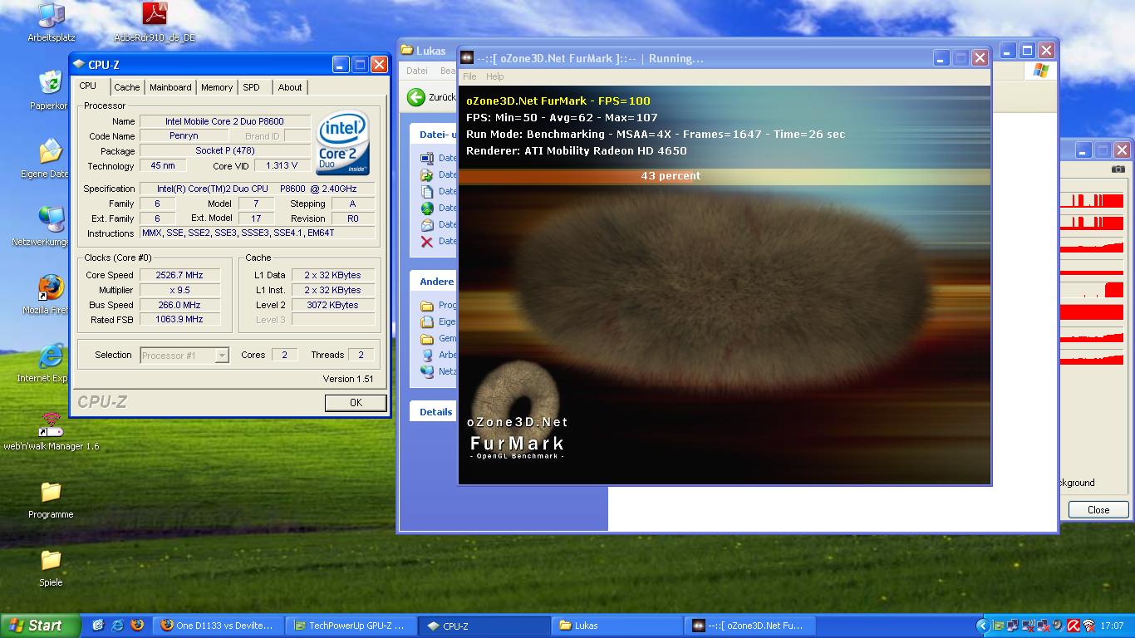Click the Core Speed value 2526.7 MHz
Screen dimensions: 1135x638
pyautogui.click(x=179, y=275)
